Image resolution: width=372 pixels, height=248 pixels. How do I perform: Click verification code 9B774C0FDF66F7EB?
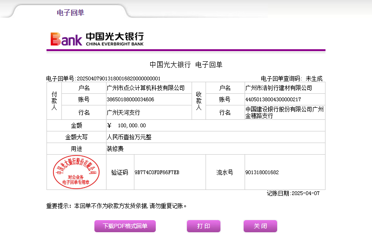click(x=157, y=172)
